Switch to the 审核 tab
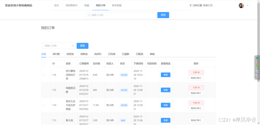 pos(152,54)
